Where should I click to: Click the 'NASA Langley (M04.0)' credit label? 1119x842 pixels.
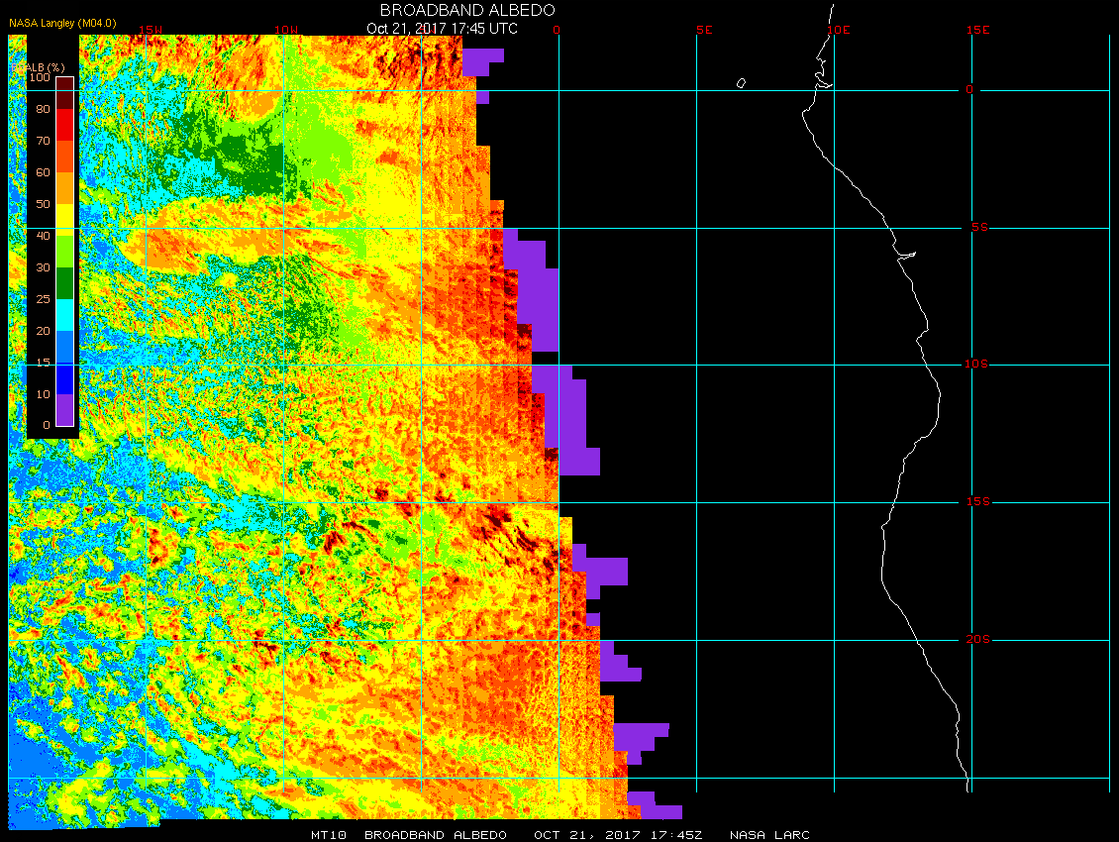(62, 23)
